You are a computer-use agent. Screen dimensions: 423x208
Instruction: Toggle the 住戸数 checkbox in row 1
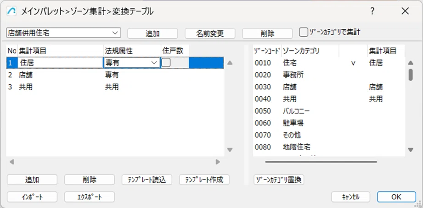[166, 63]
